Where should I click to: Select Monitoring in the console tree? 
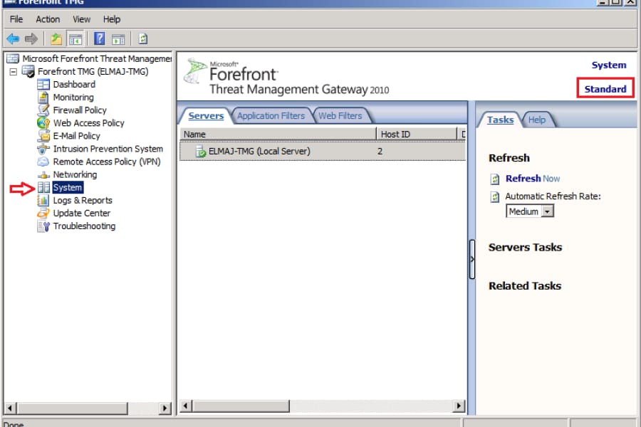73,97
